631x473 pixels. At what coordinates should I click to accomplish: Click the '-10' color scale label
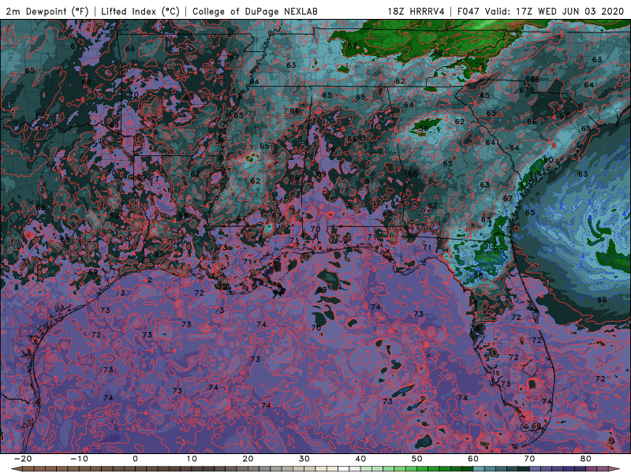click(x=79, y=459)
